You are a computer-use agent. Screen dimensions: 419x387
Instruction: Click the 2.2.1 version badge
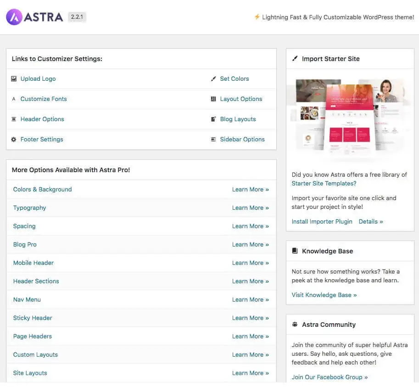coord(77,17)
